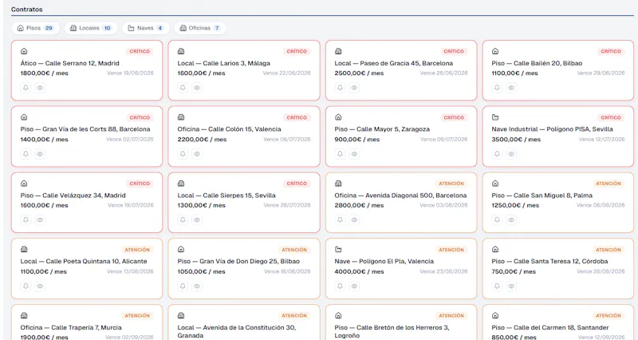638x340 pixels.
Task: Click eye icon on Calle San Miguel card
Action: [x=511, y=219]
